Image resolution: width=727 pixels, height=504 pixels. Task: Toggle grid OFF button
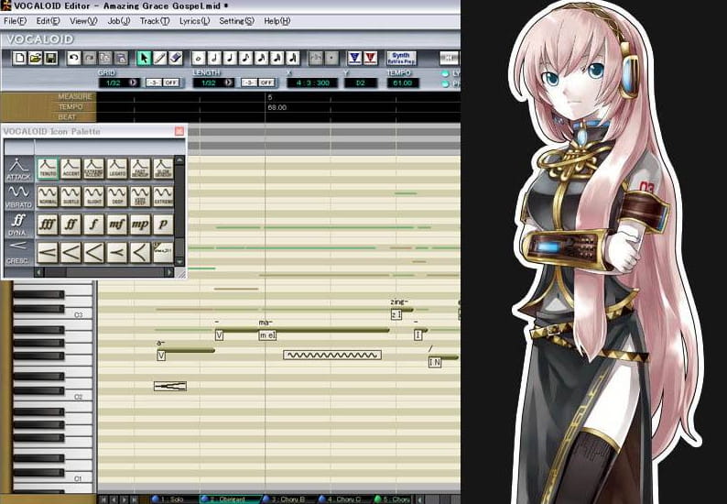(170, 82)
